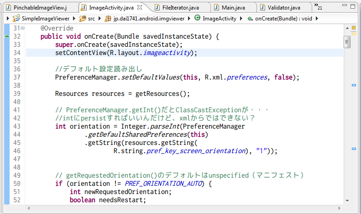
Task: Click "needsRestart" on line 52
Action: click(120, 200)
